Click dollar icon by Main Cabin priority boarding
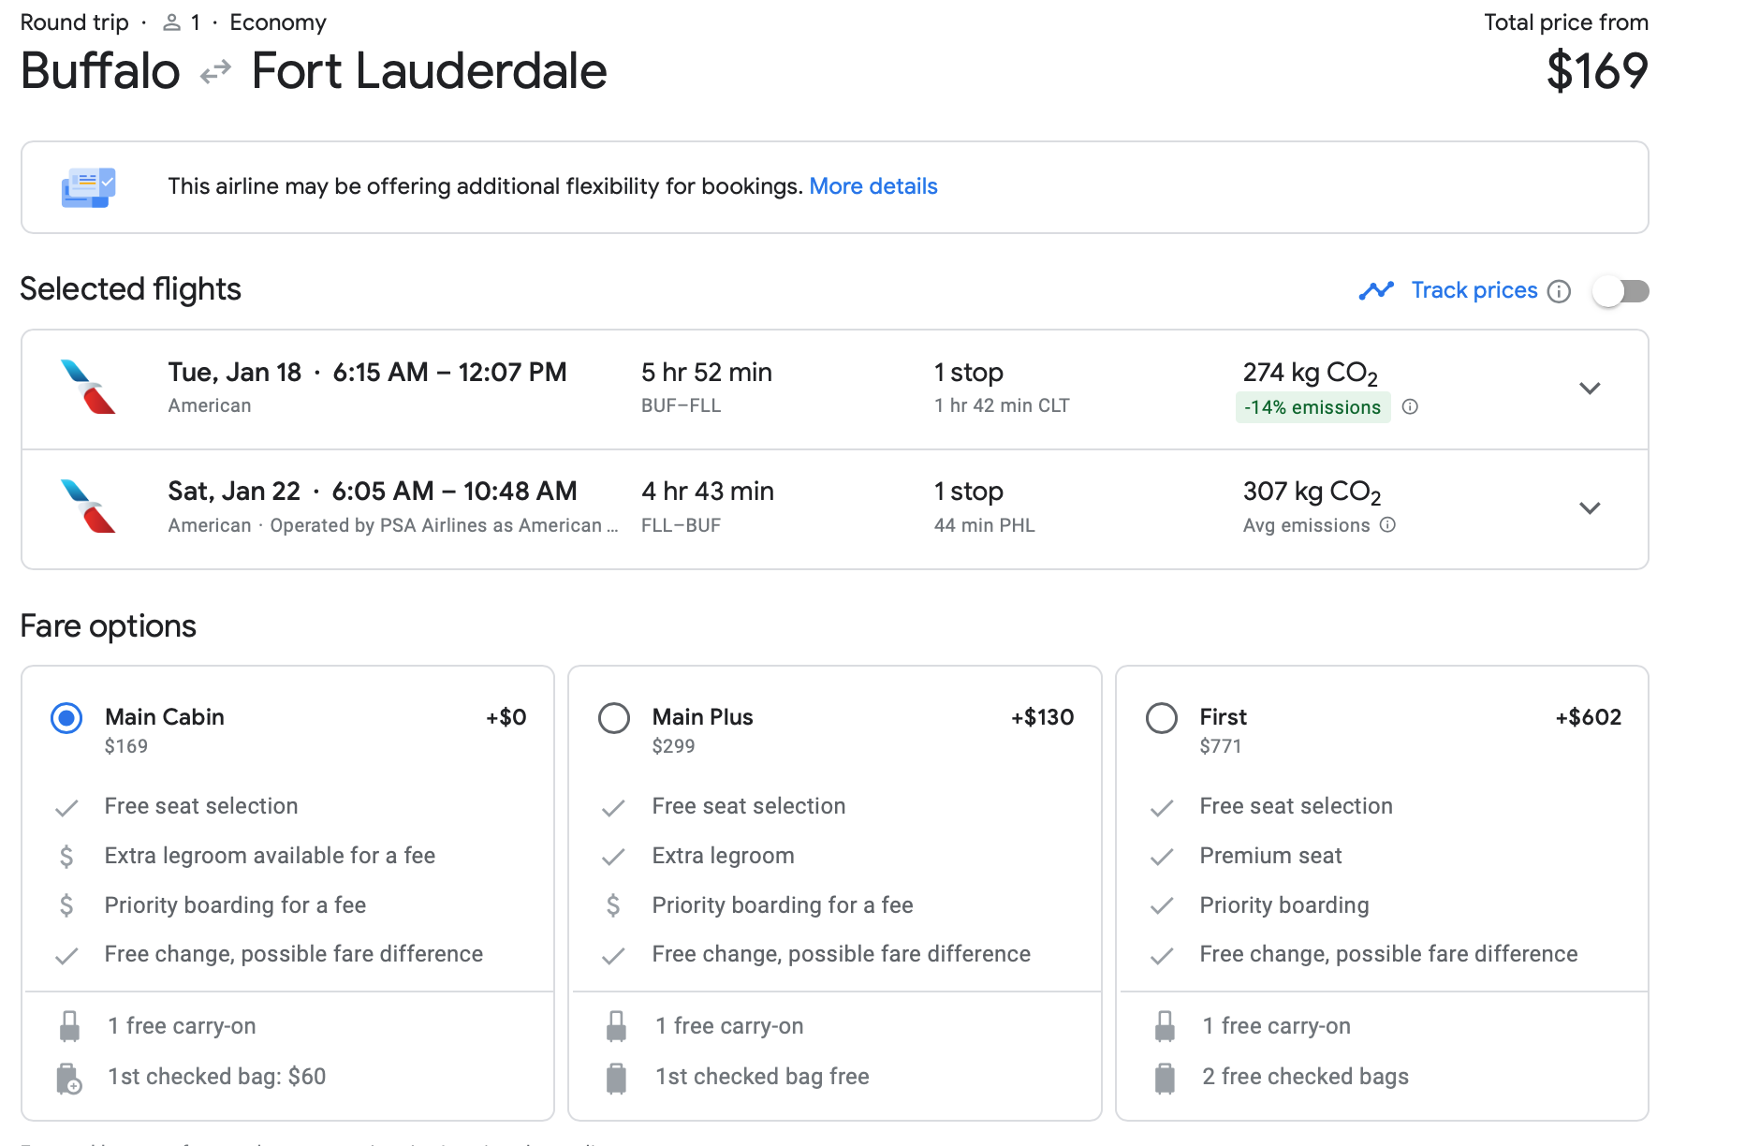Screen dimensions: 1745x1146 pyautogui.click(x=66, y=905)
